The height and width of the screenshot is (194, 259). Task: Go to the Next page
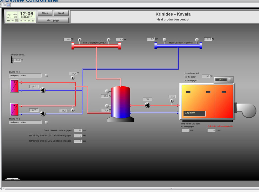coord(61,13)
